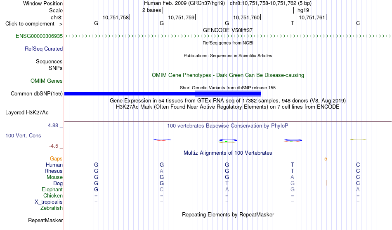Screen dimensions: 392x230
Task: Click the orange insertion bar in Dog row
Action: [326, 183]
